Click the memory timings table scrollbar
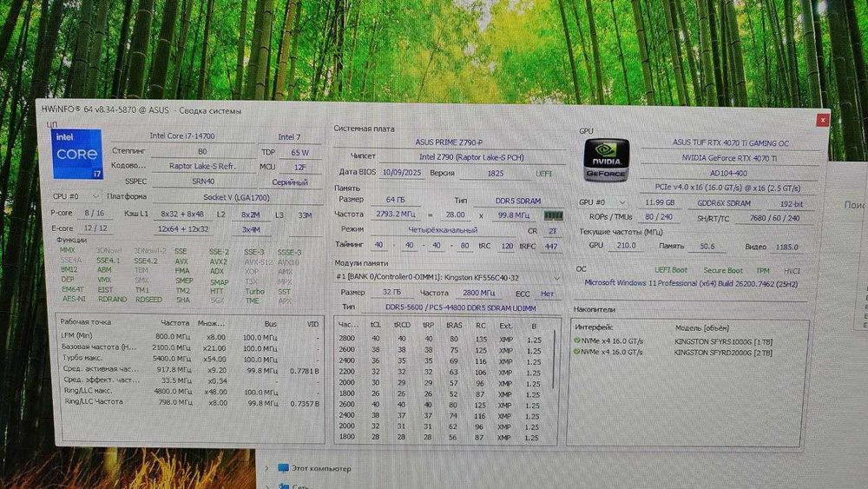Image resolution: width=868 pixels, height=489 pixels. point(554,360)
